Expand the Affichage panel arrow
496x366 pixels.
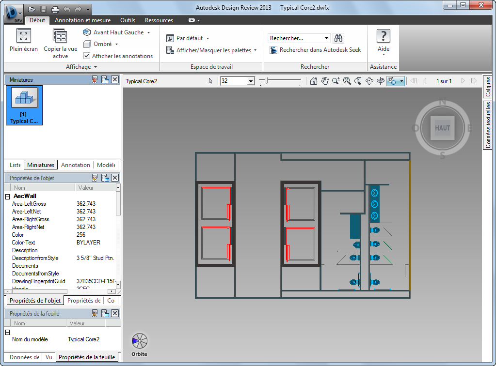click(x=96, y=67)
